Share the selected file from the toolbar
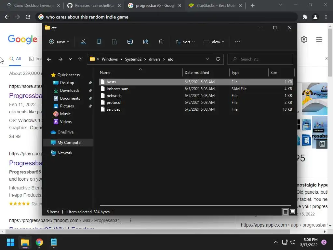 146,42
